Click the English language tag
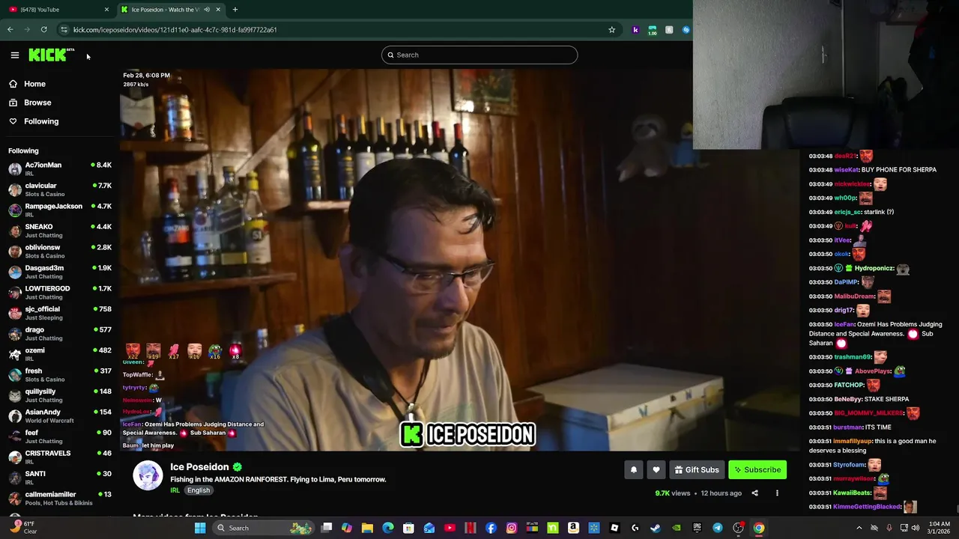Viewport: 959px width, 539px height. [x=199, y=490]
